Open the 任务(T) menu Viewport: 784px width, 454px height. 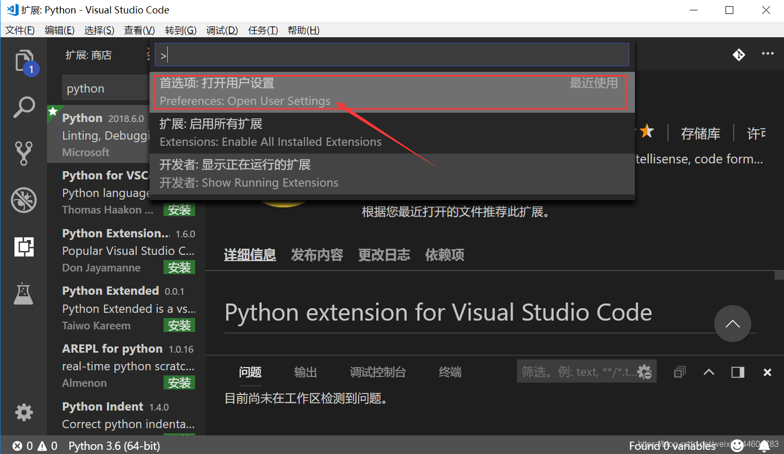tap(263, 30)
